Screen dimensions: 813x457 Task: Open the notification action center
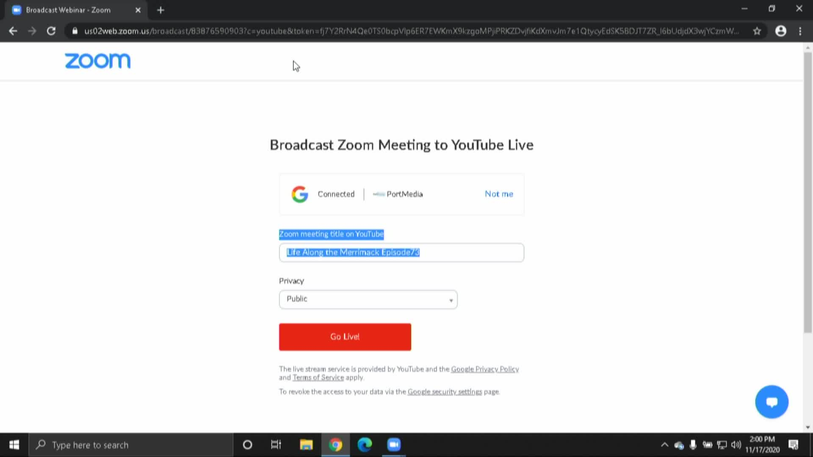[794, 445]
